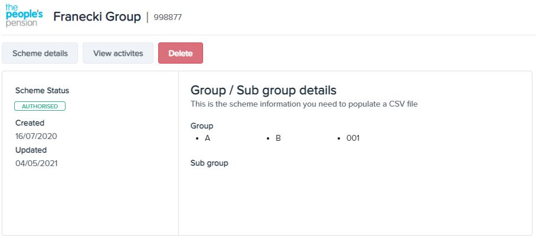
Task: Select the Created date 16/07/2020
Action: pos(36,137)
